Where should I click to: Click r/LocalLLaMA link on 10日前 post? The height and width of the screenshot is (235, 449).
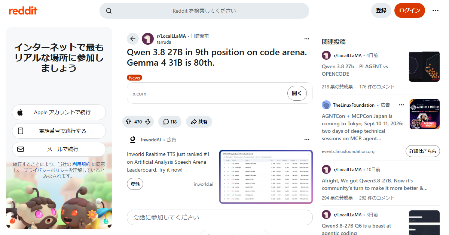347,169
